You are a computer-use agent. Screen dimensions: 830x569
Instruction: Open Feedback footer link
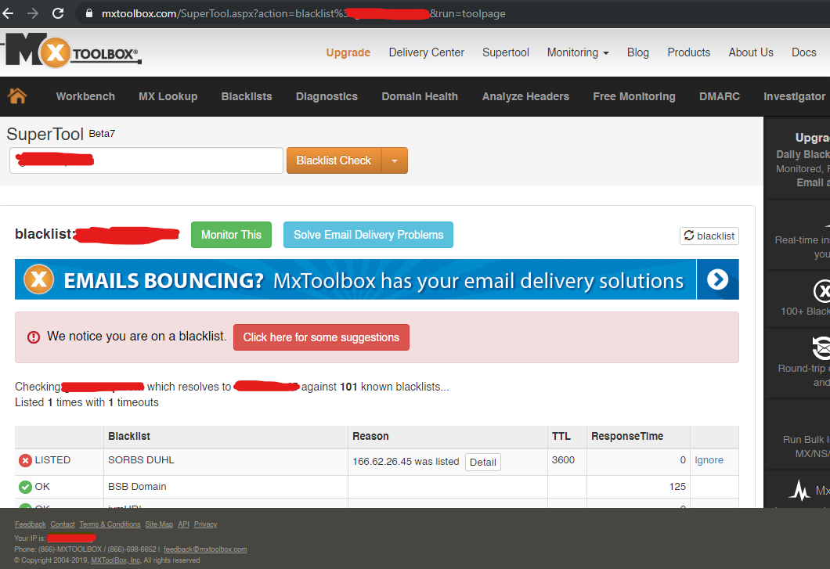click(31, 524)
